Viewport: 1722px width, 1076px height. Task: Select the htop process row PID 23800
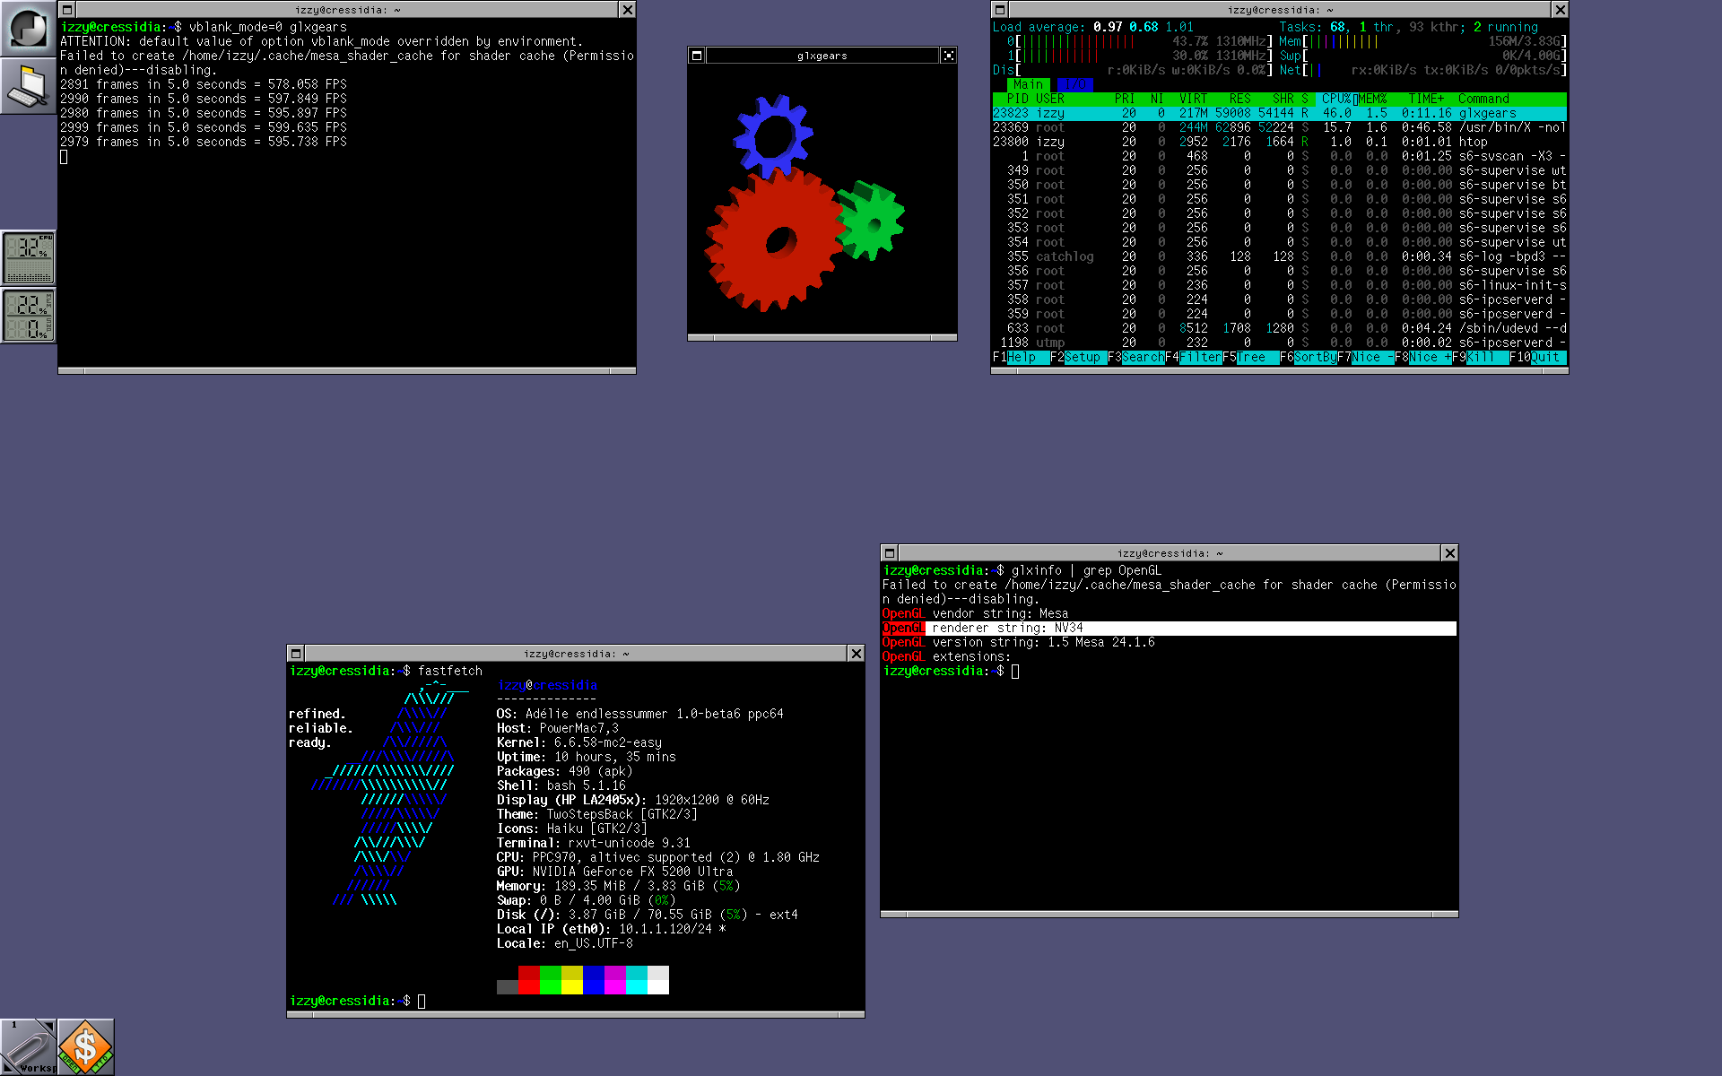(x=1279, y=142)
